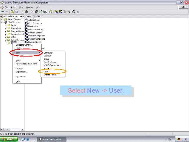
Task: Click the Add to Group toolbar icon
Action: [x=78, y=12]
